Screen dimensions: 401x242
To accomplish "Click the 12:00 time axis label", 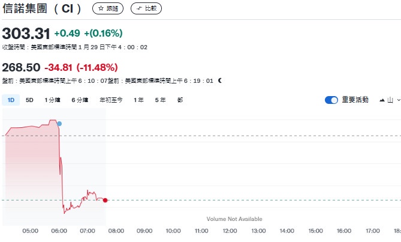I will [230, 231].
